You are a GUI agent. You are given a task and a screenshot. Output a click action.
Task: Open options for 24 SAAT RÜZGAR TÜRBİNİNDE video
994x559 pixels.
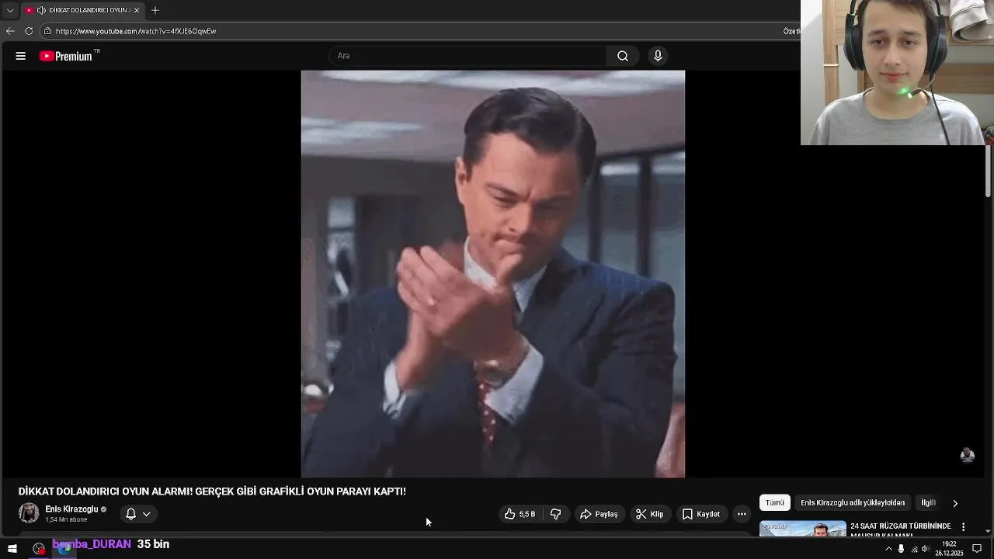click(x=963, y=527)
